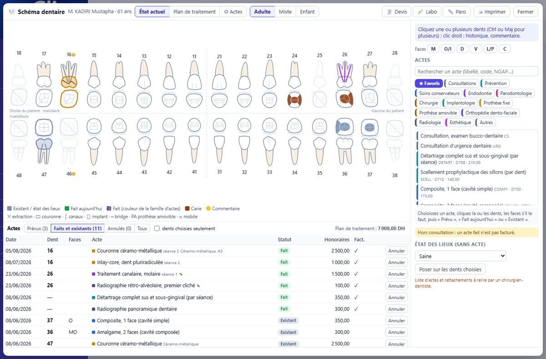Viewport: 546px width, 359px height.
Task: Click the comment dot beside tooth number 16
Action: coord(73,55)
